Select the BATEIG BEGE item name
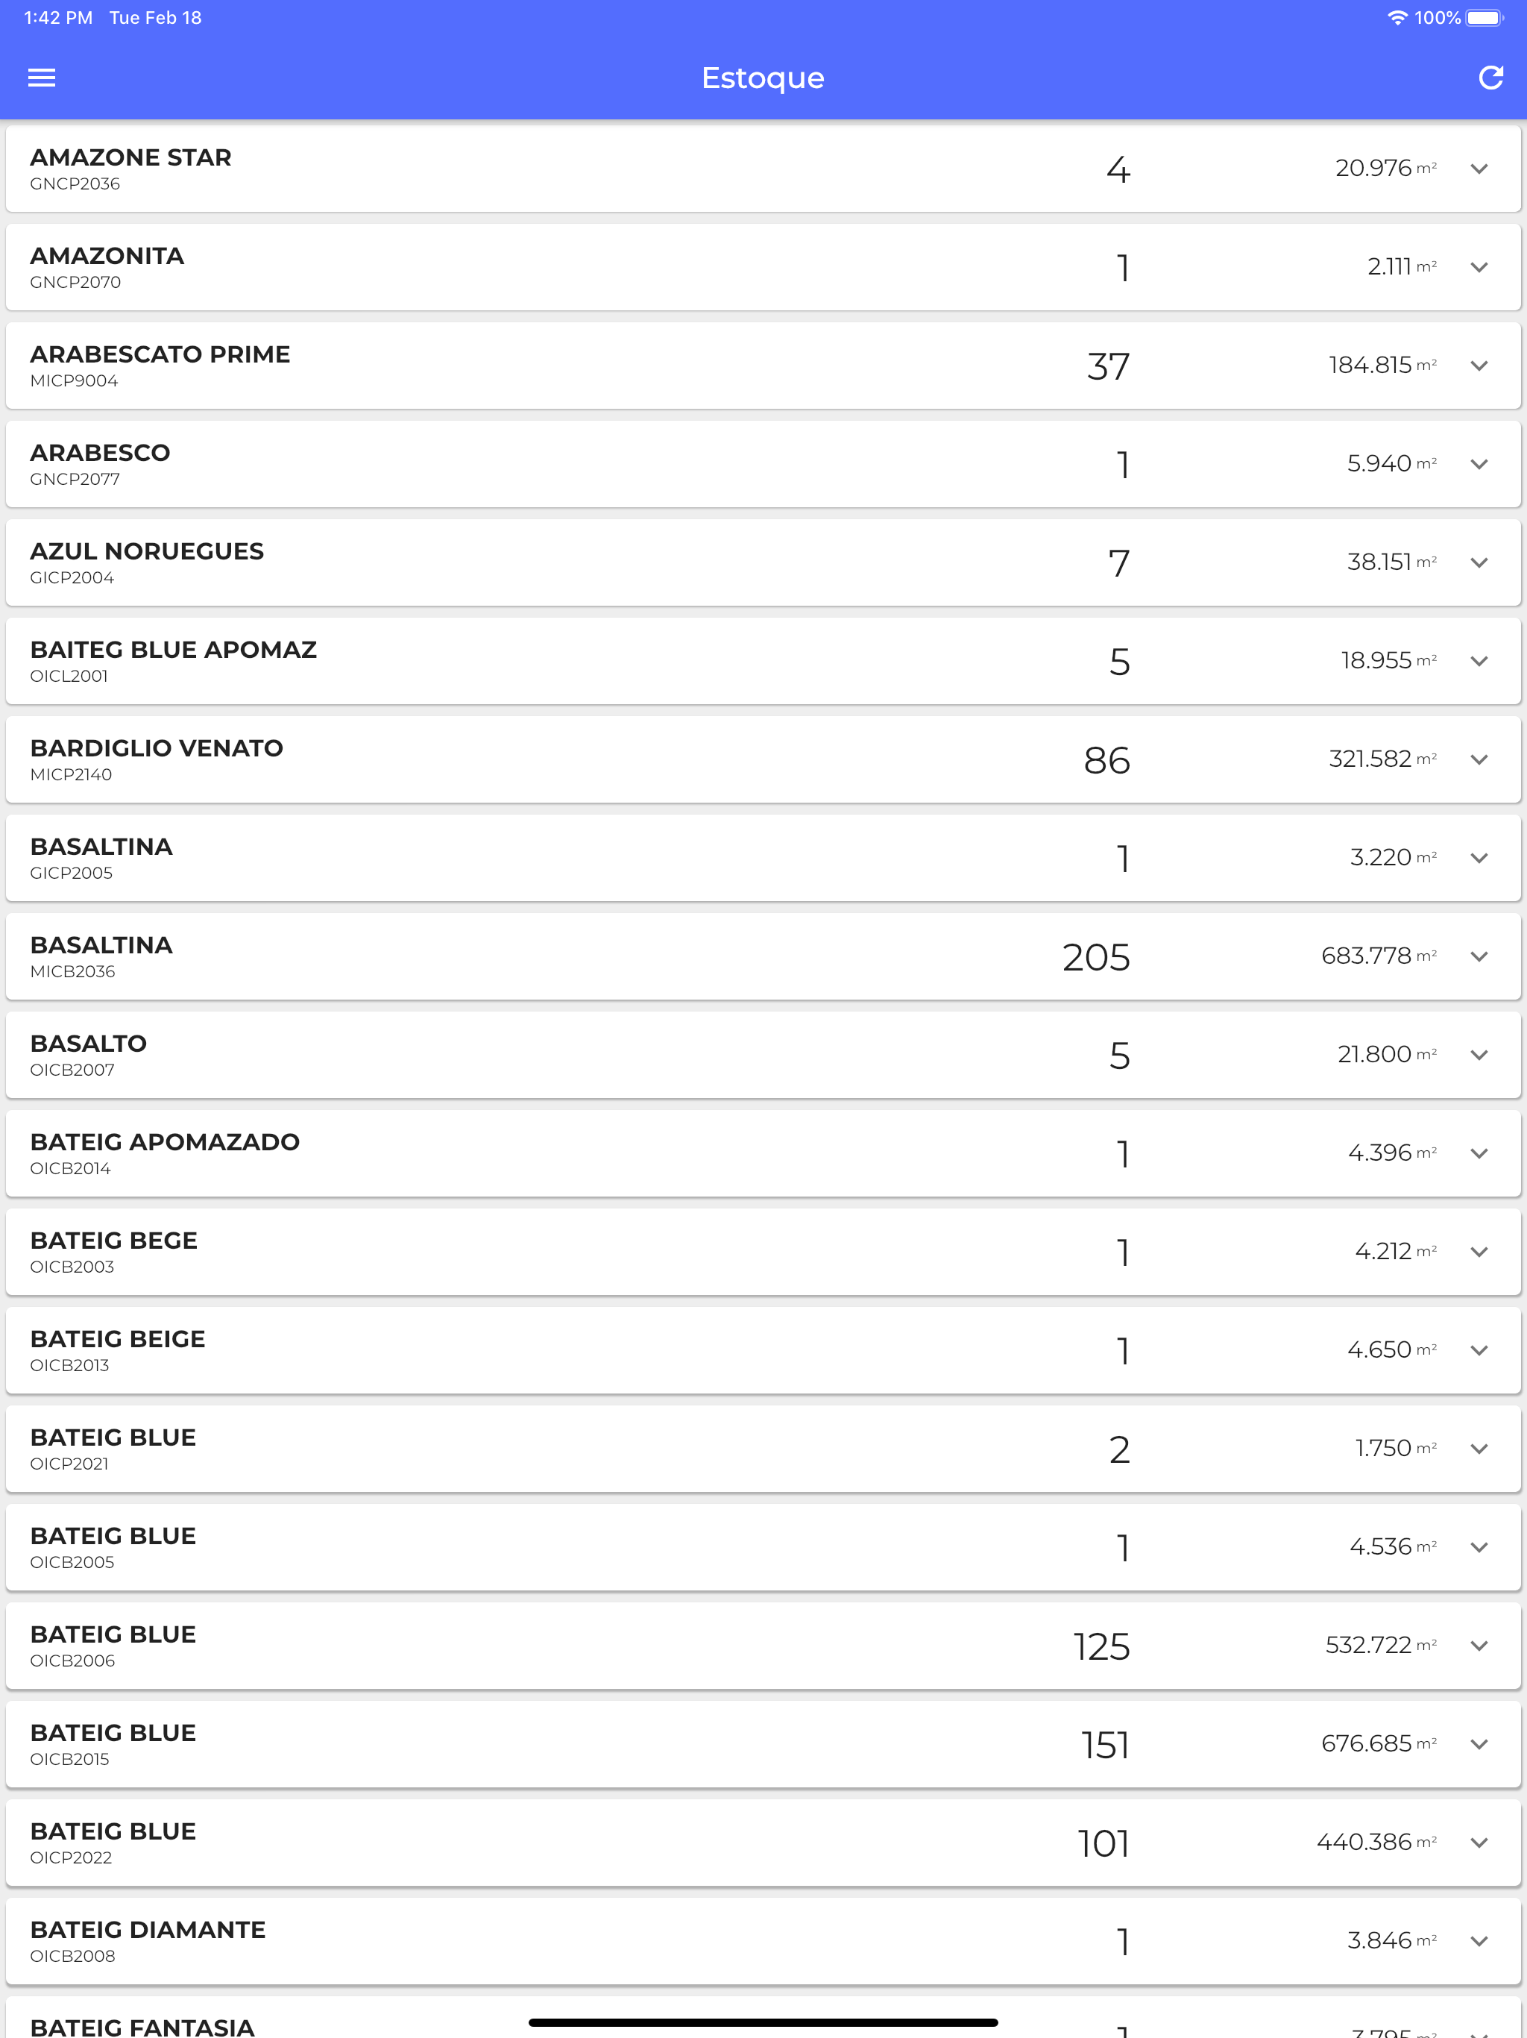1527x2038 pixels. (x=114, y=1241)
